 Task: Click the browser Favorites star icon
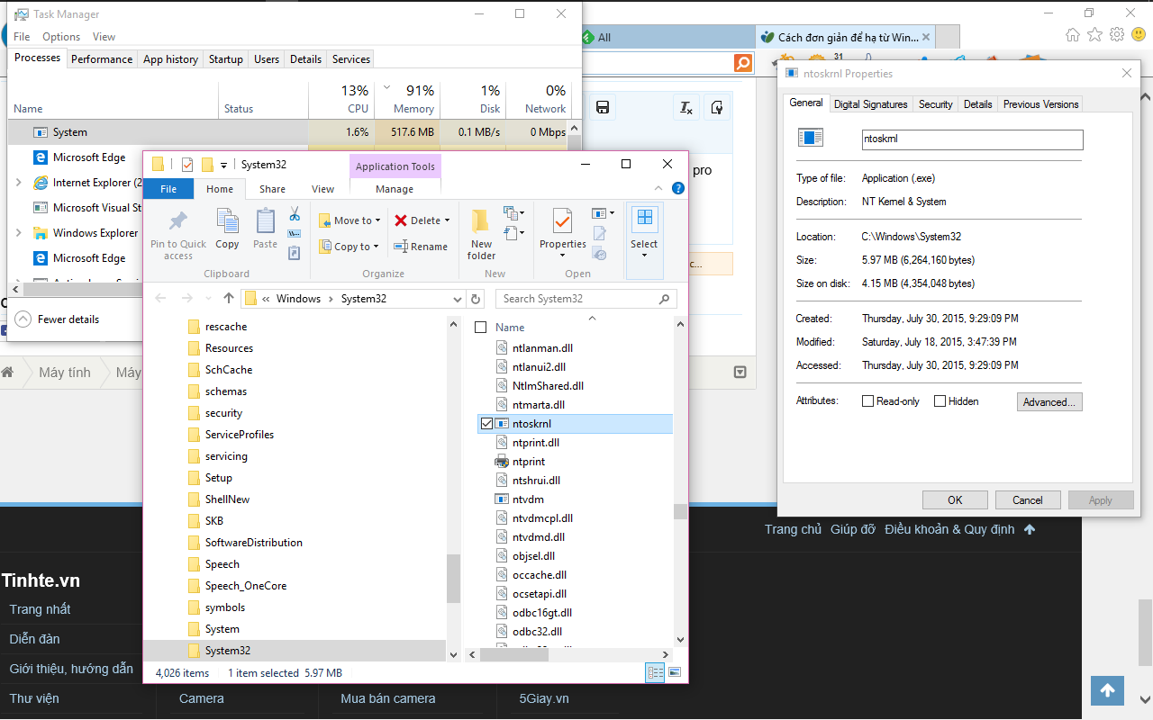coord(1094,34)
